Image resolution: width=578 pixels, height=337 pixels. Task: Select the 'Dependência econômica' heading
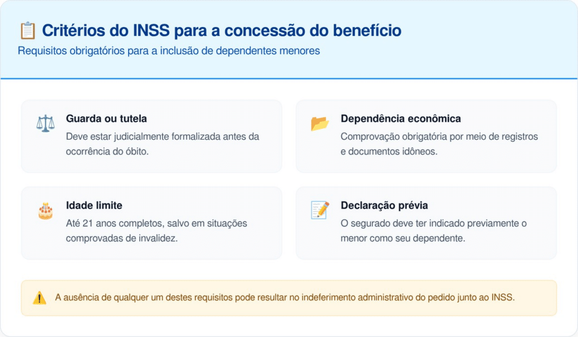click(x=401, y=119)
